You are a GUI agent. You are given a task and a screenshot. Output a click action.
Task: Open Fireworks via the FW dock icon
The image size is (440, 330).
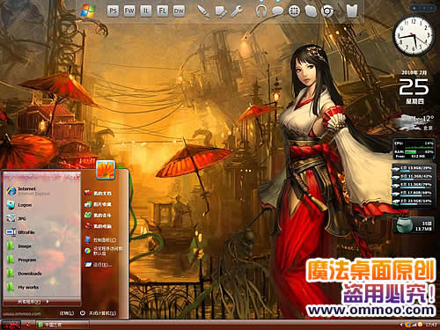129,11
